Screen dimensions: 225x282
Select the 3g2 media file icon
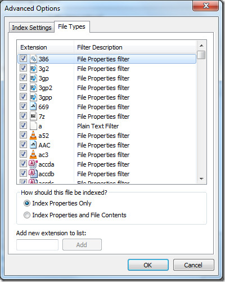(33, 69)
